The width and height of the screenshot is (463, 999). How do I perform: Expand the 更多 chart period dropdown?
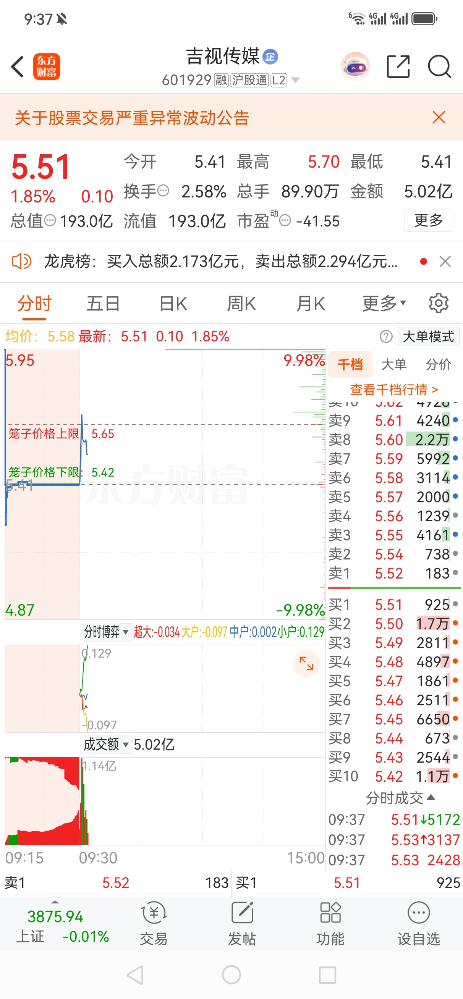pos(384,303)
